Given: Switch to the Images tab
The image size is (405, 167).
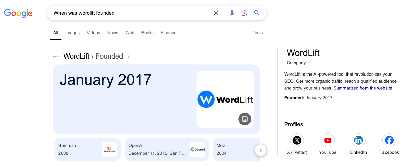Looking at the screenshot, I should (x=72, y=33).
